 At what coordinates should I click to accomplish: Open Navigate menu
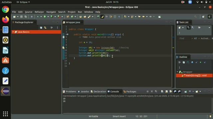point(51,12)
